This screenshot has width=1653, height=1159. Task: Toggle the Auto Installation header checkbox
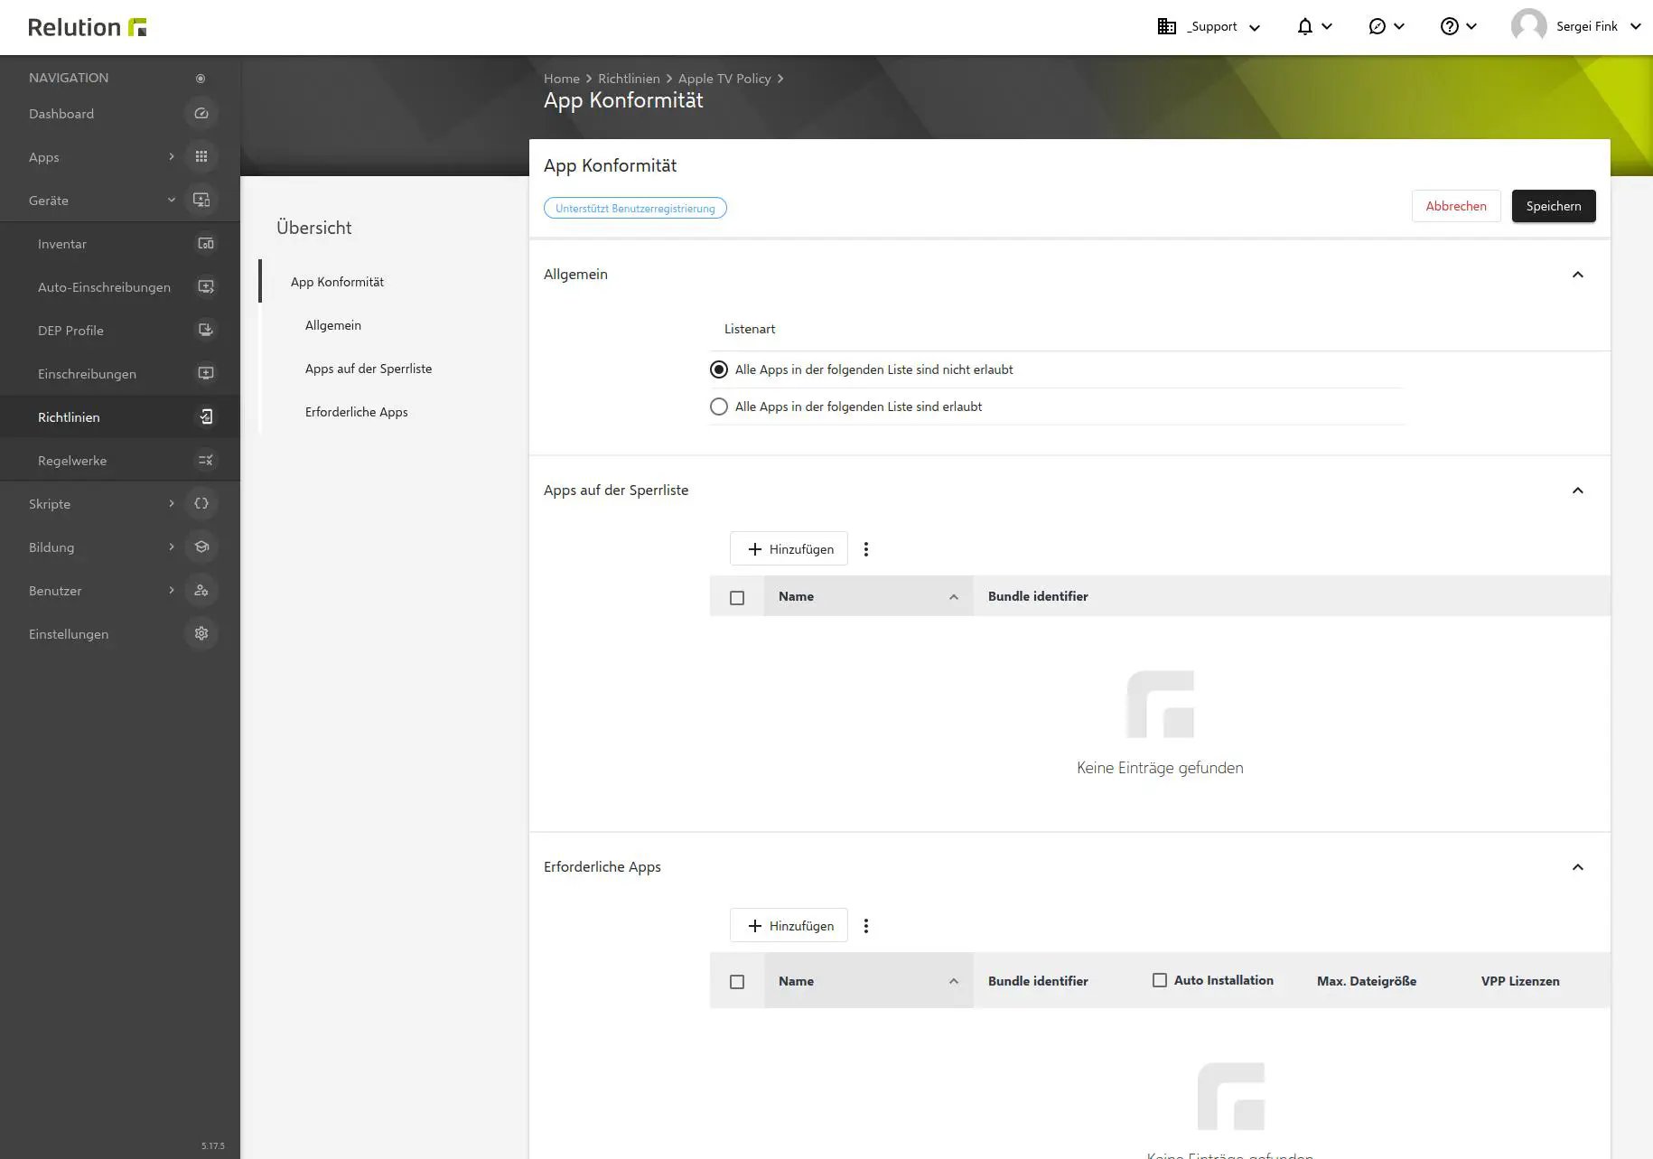(x=1160, y=980)
